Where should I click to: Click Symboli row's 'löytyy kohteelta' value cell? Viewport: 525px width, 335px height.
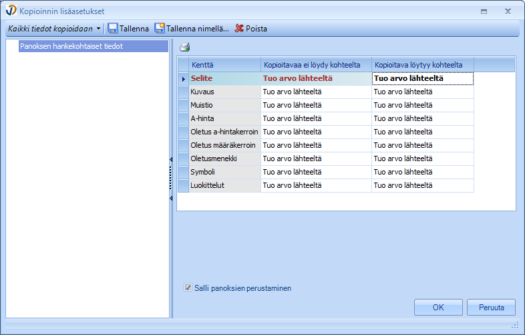pyautogui.click(x=423, y=172)
